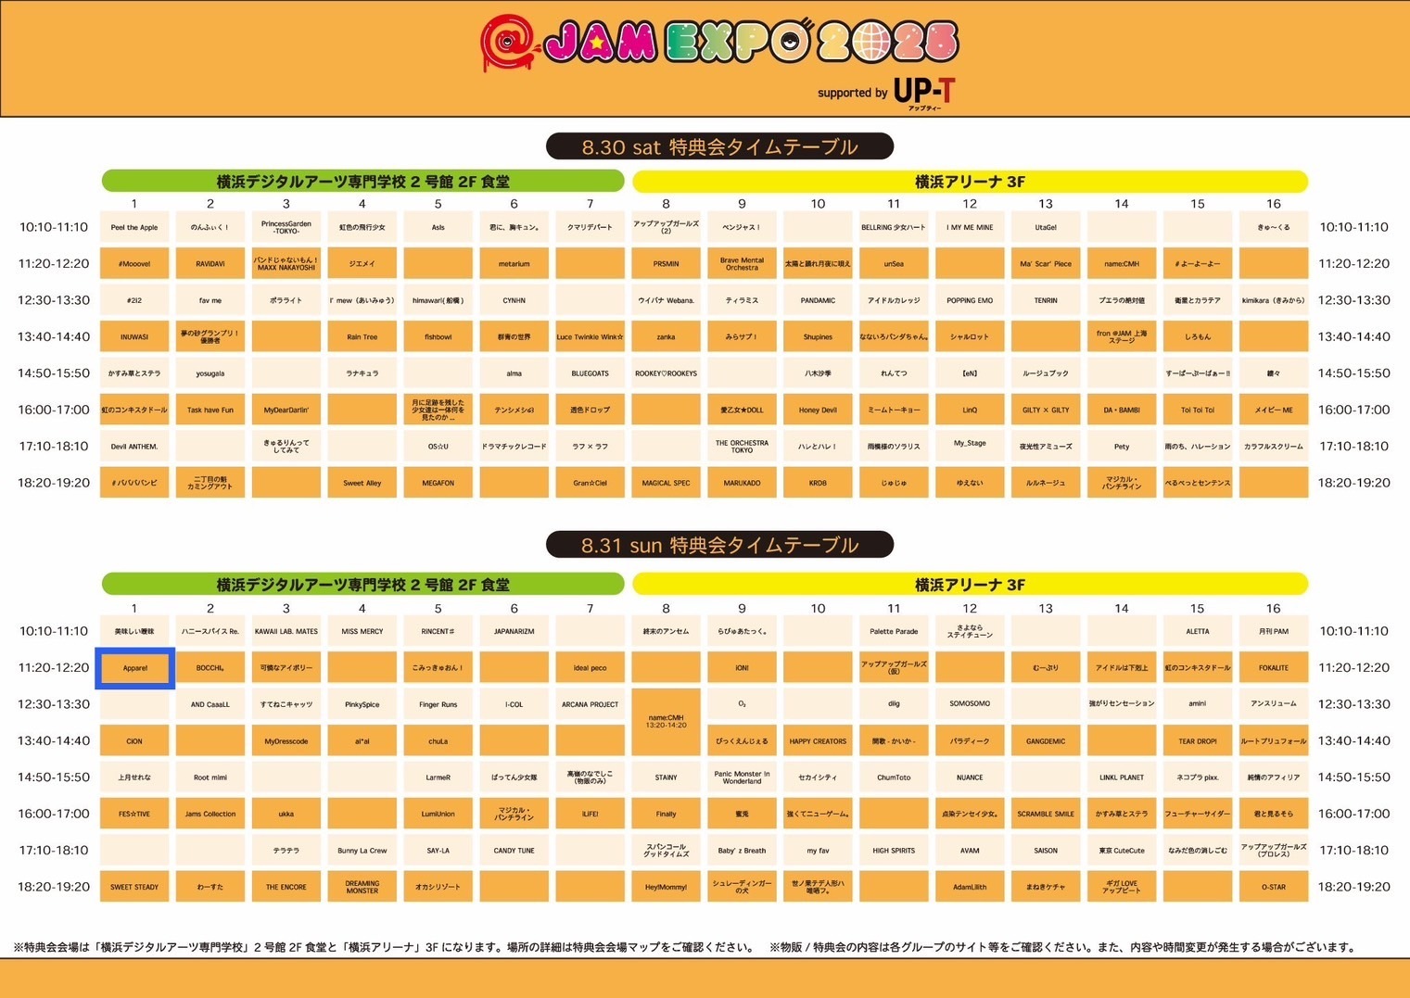Click the DREAMING MONSTER entry
This screenshot has width=1410, height=998.
[x=362, y=887]
